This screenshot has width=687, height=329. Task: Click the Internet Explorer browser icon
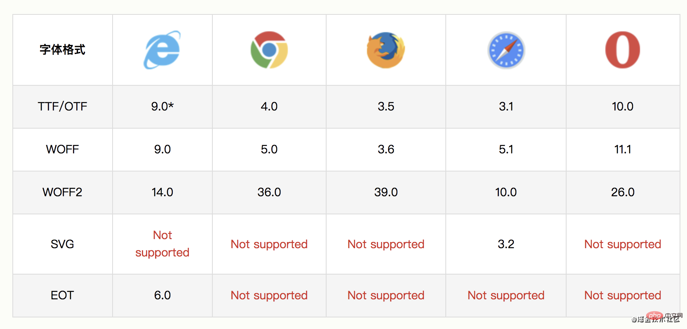(162, 50)
